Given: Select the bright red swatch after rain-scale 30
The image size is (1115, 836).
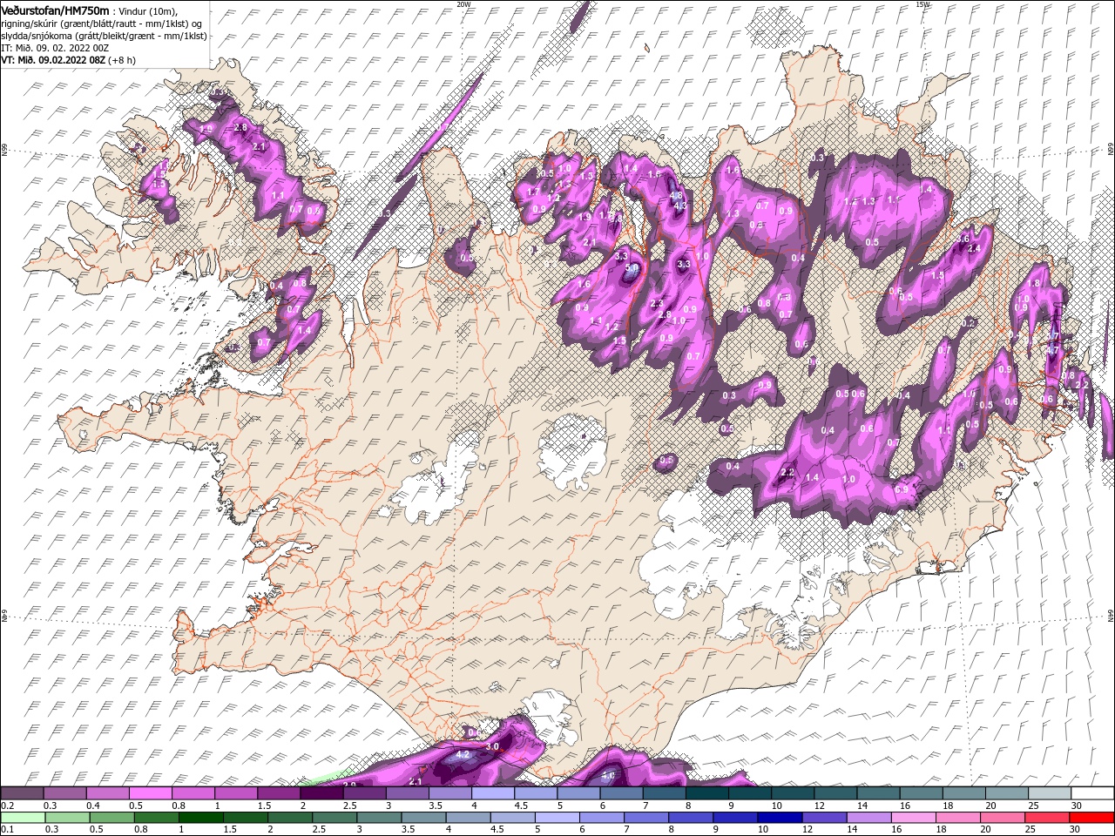Looking at the screenshot, I should (x=1091, y=817).
